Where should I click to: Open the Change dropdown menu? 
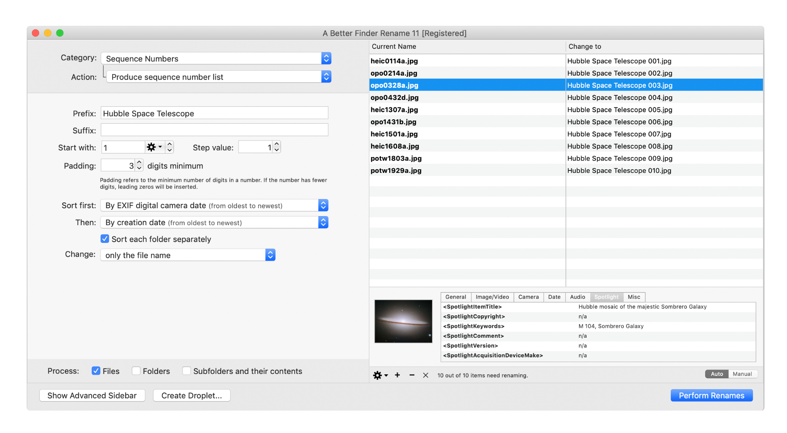pyautogui.click(x=188, y=255)
